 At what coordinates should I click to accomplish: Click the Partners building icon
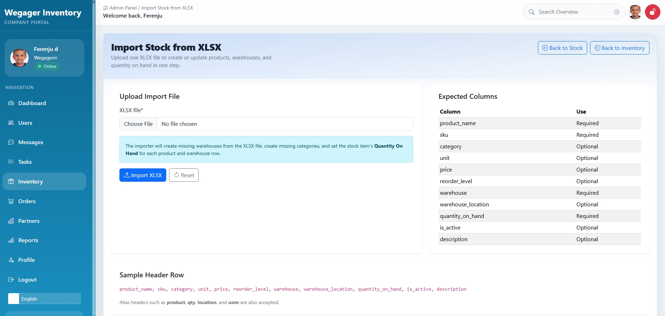tap(11, 221)
